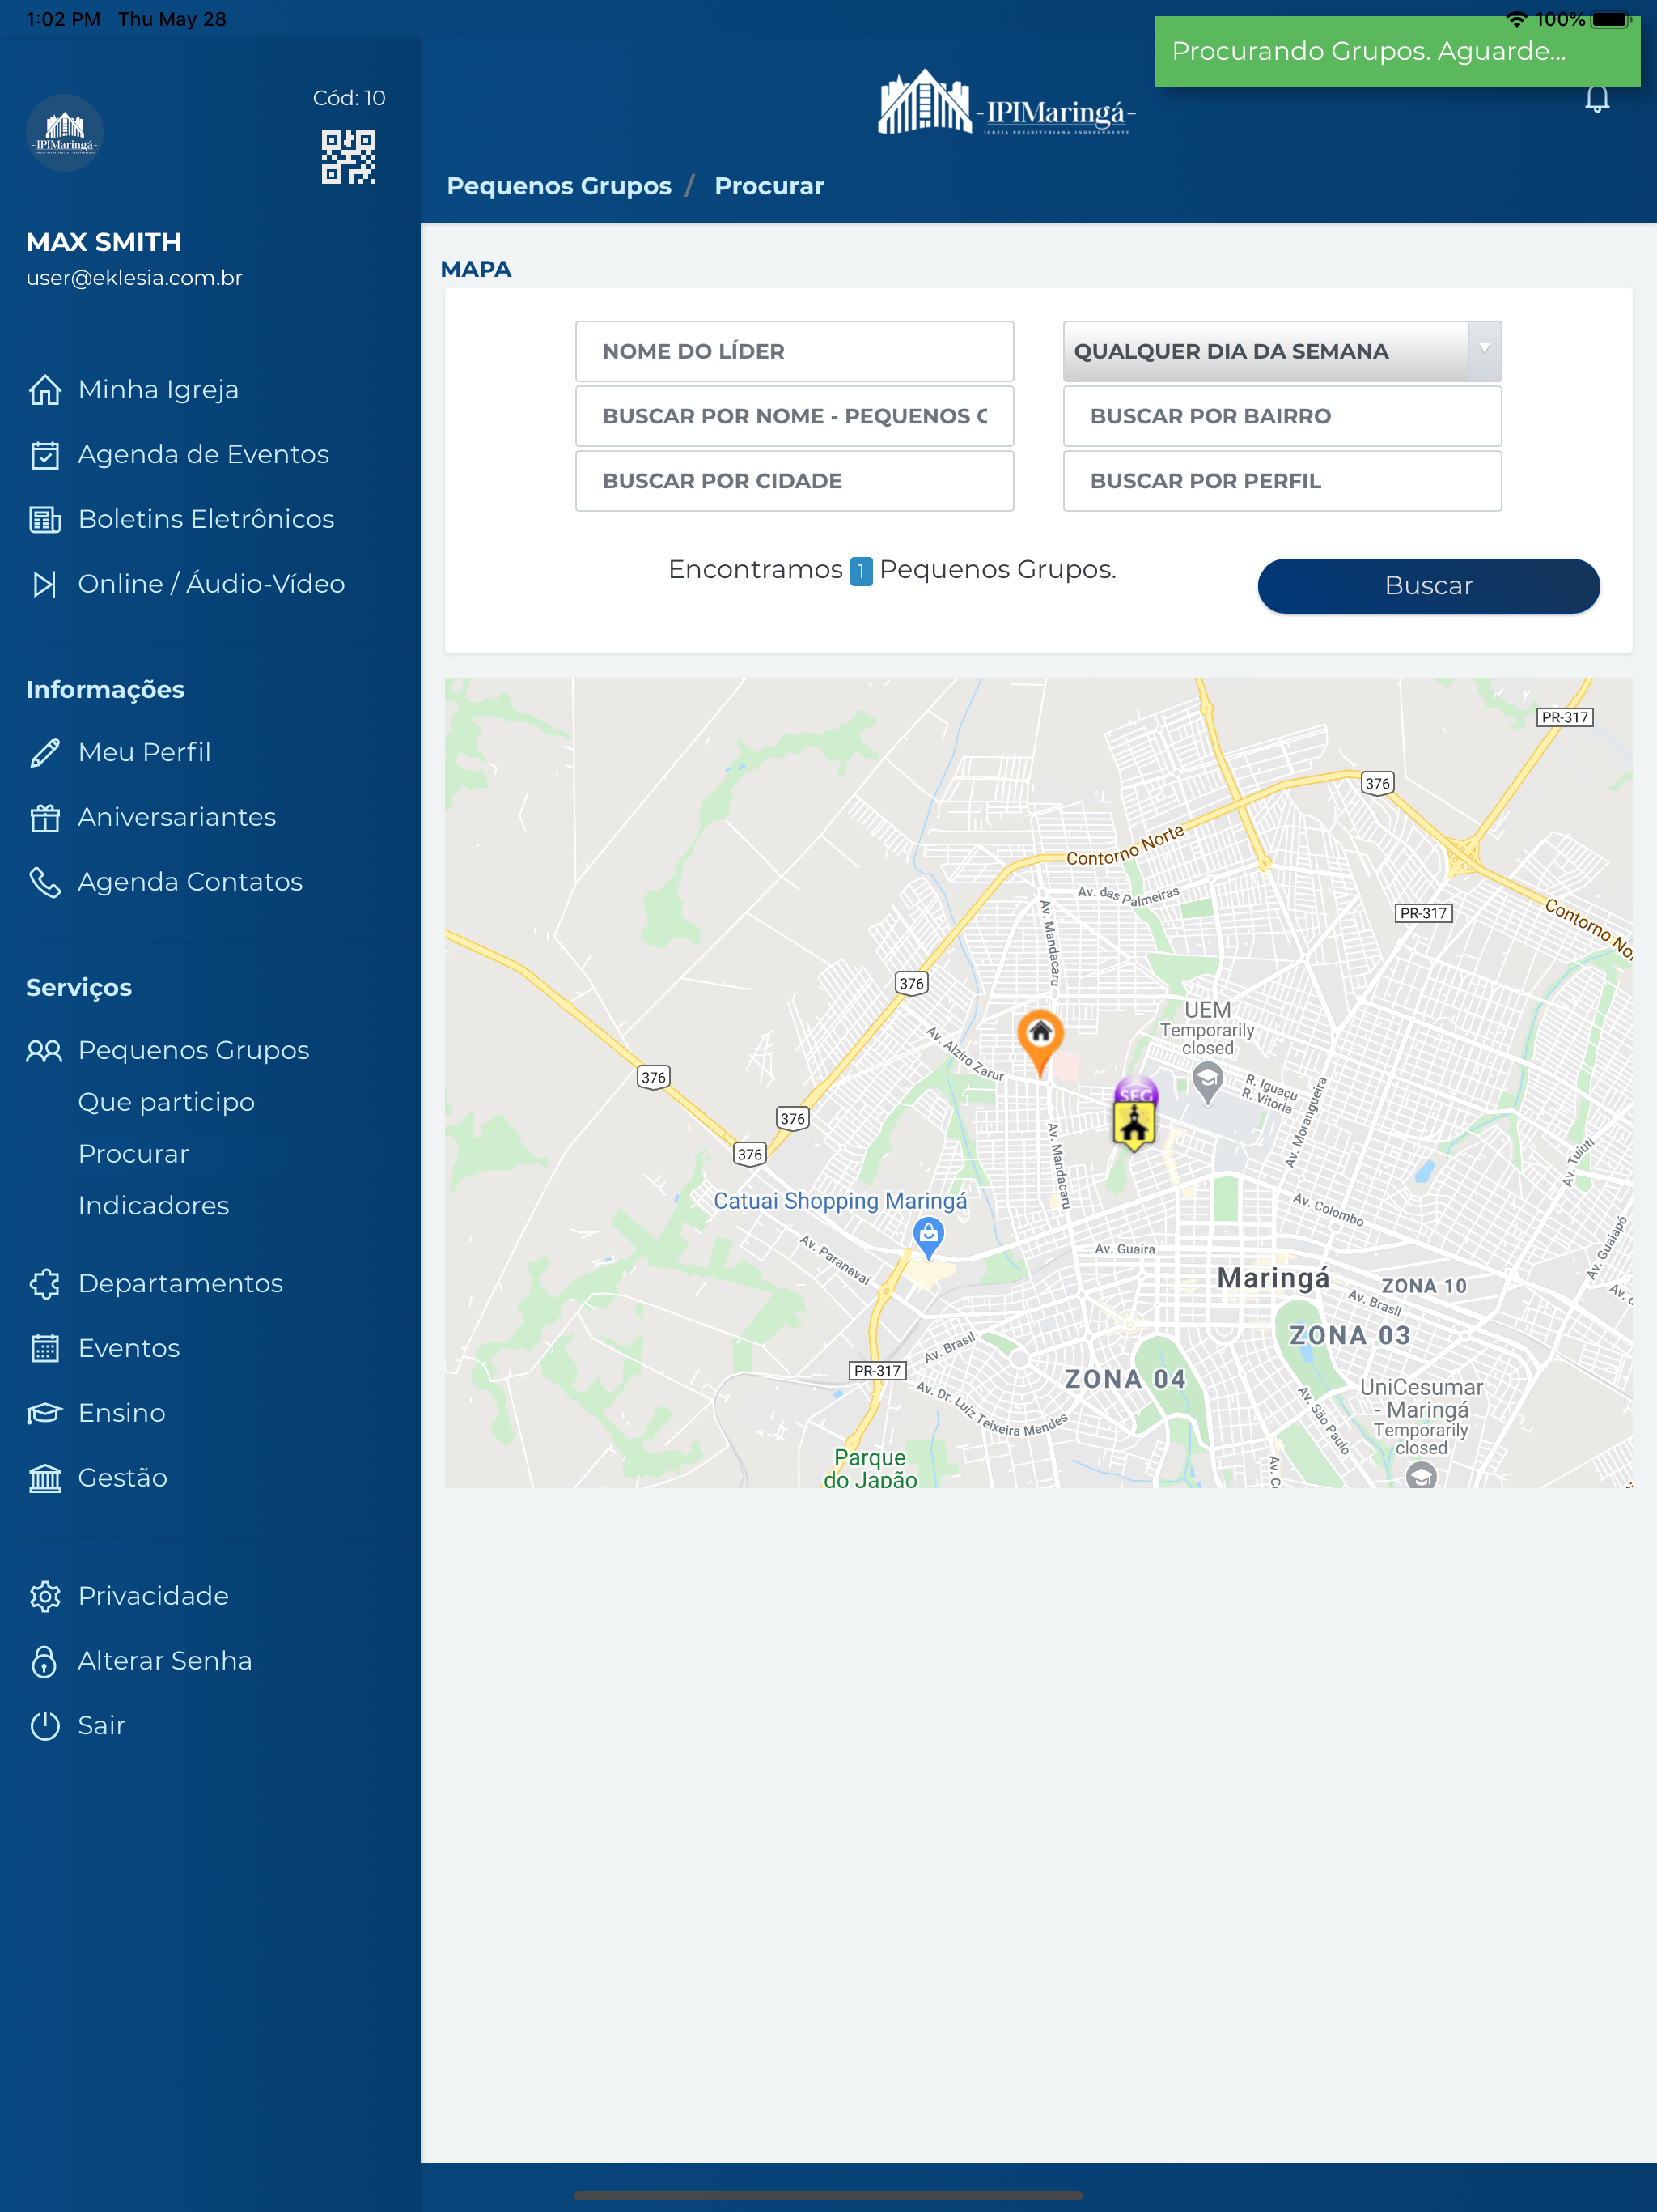Open Gestão section

123,1478
